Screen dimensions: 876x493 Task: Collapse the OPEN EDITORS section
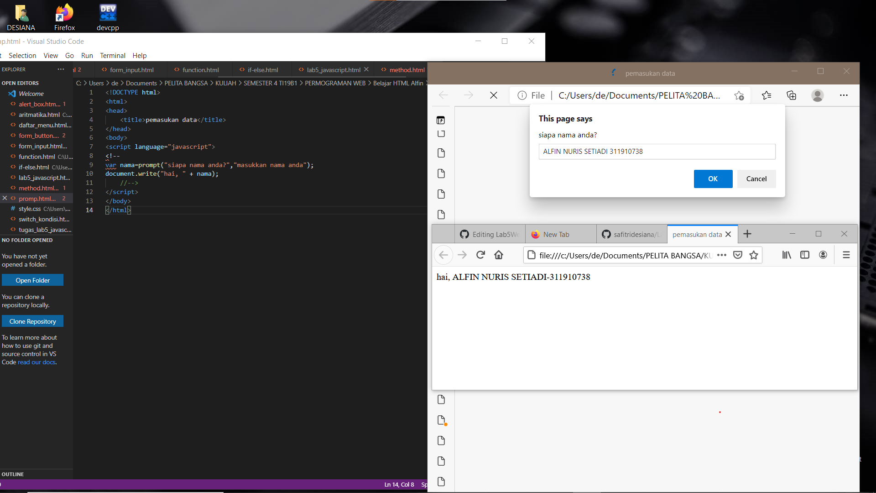coord(20,83)
